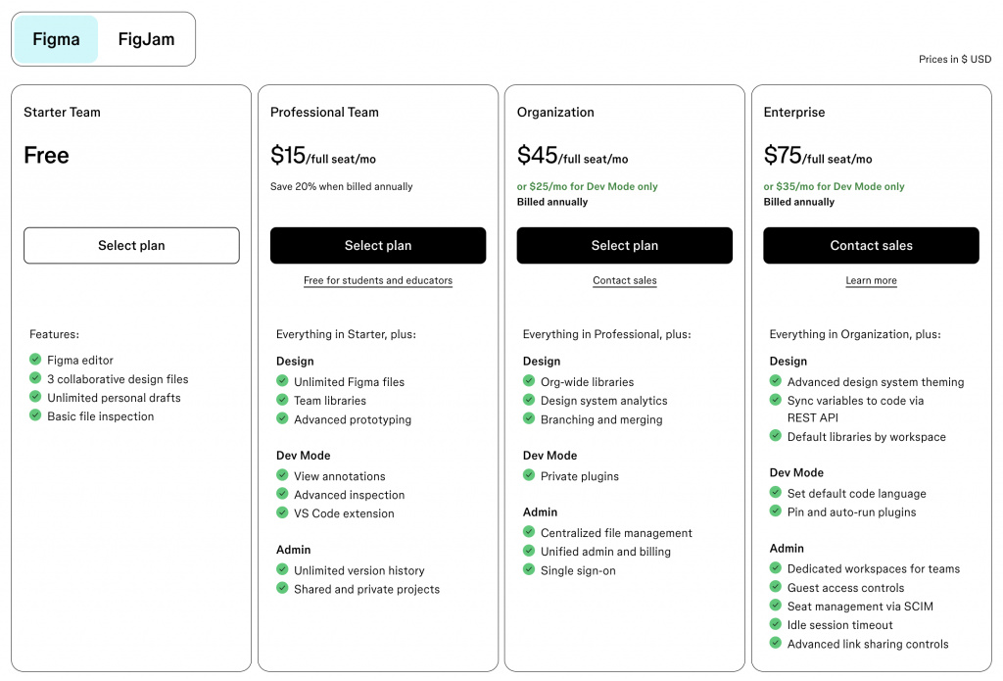
Task: Switch to the Figma pricing tab
Action: [56, 40]
